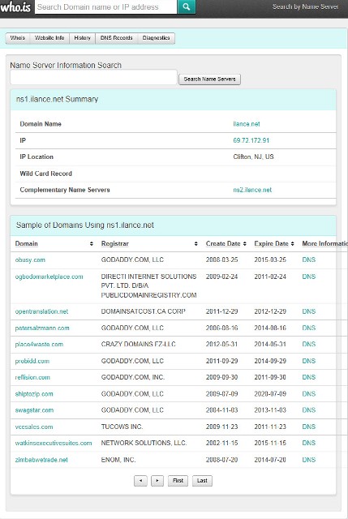The image size is (348, 519).
Task: Open DNS link for watkinsexecutivesuites.com row
Action: (308, 443)
